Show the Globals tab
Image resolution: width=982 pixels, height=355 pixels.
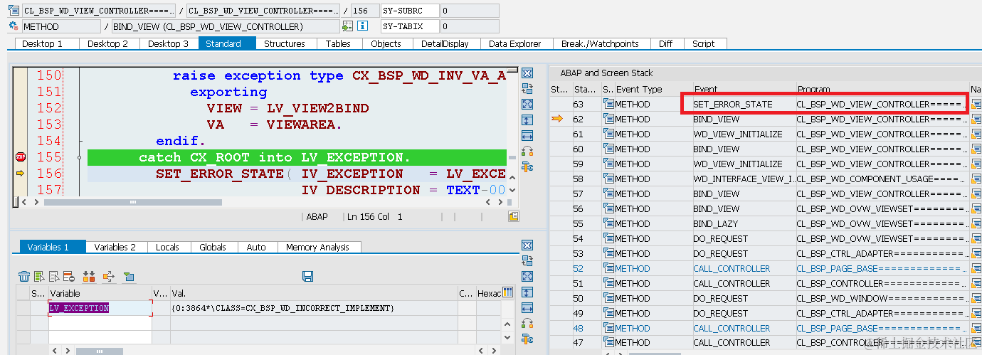[x=213, y=247]
